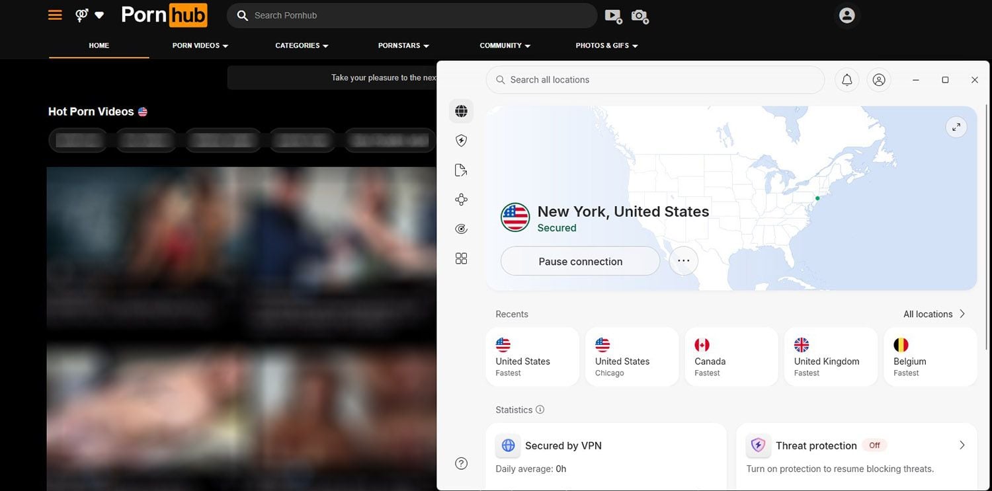Open Dark Web Monitor radar icon
Image resolution: width=992 pixels, height=491 pixels.
(x=461, y=229)
